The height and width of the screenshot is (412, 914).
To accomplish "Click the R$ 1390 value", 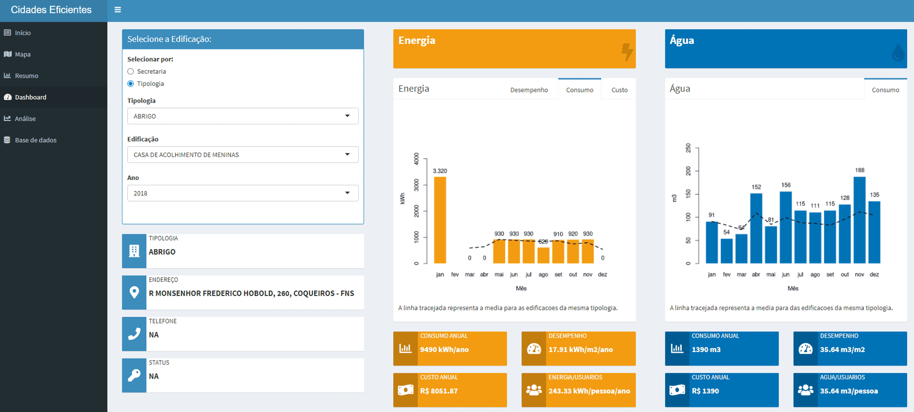I will [705, 391].
